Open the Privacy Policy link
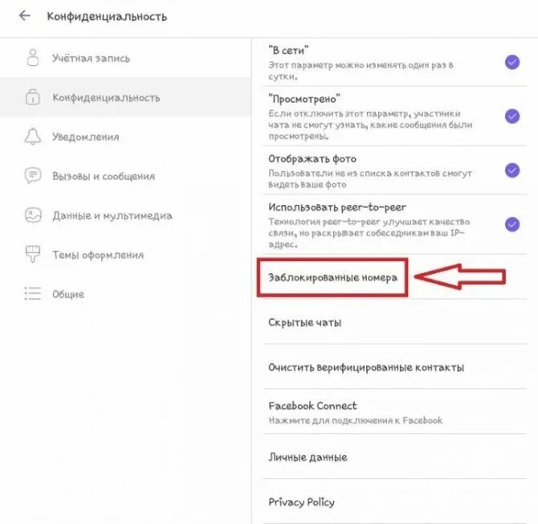The width and height of the screenshot is (538, 524). point(301,502)
